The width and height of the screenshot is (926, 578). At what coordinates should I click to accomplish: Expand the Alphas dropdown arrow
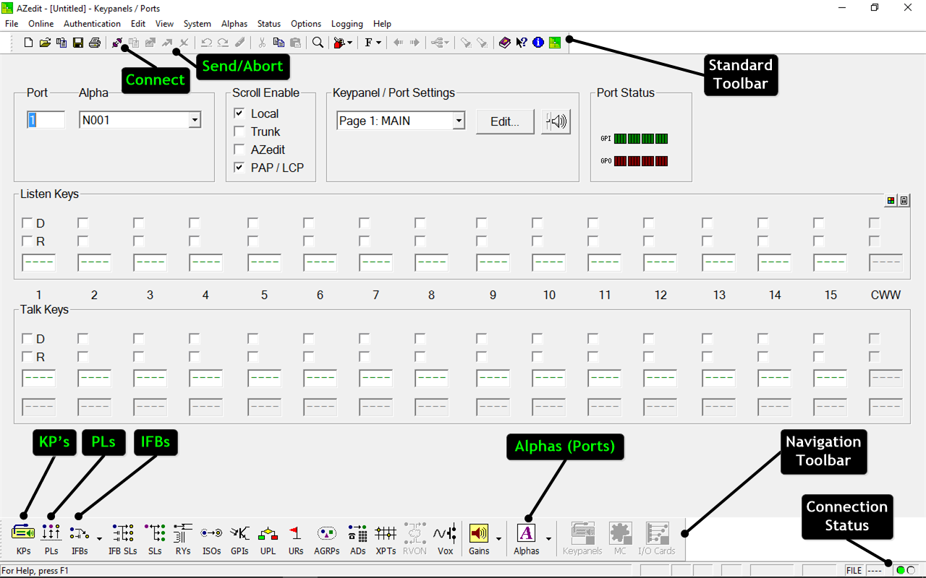548,539
